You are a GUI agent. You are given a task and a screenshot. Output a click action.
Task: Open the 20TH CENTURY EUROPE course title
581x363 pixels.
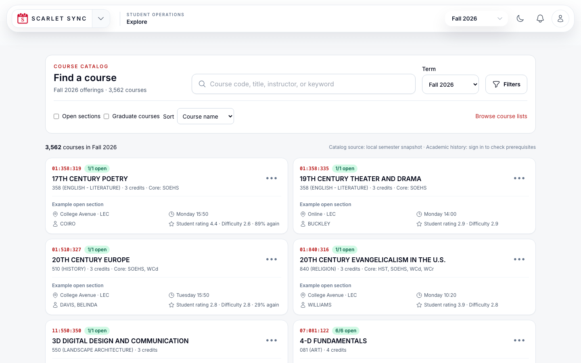click(x=91, y=260)
